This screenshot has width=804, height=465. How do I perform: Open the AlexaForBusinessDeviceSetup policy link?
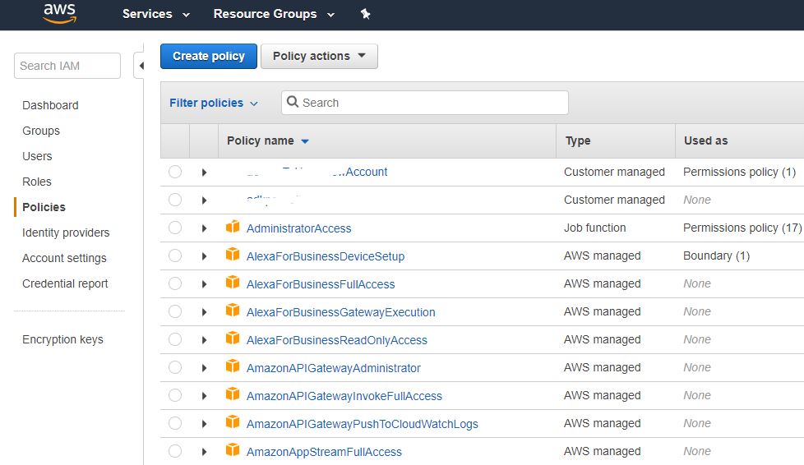click(x=325, y=256)
